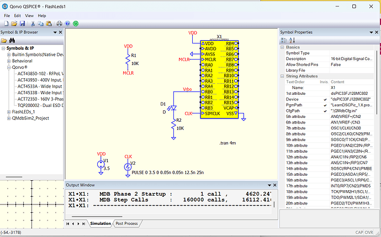The image size is (381, 237).
Task: Close the Output Window panel
Action: 275,185
